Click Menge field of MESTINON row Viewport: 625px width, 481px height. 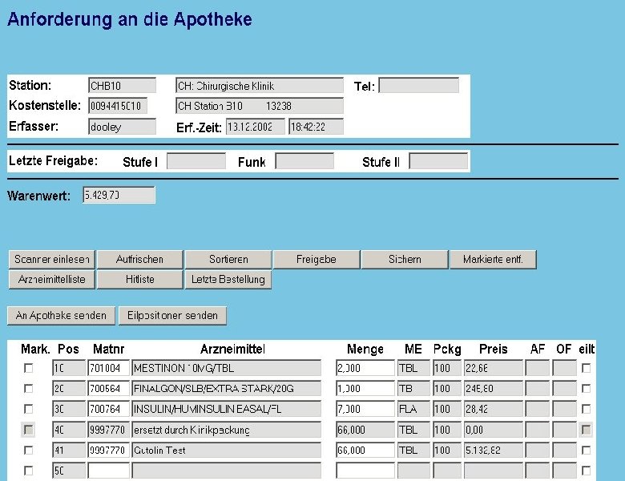click(365, 368)
